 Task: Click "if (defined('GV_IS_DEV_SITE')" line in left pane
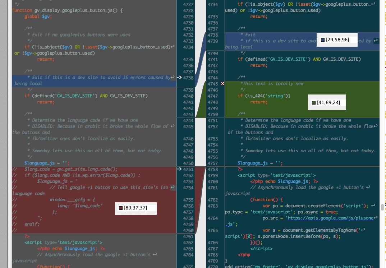(86, 96)
